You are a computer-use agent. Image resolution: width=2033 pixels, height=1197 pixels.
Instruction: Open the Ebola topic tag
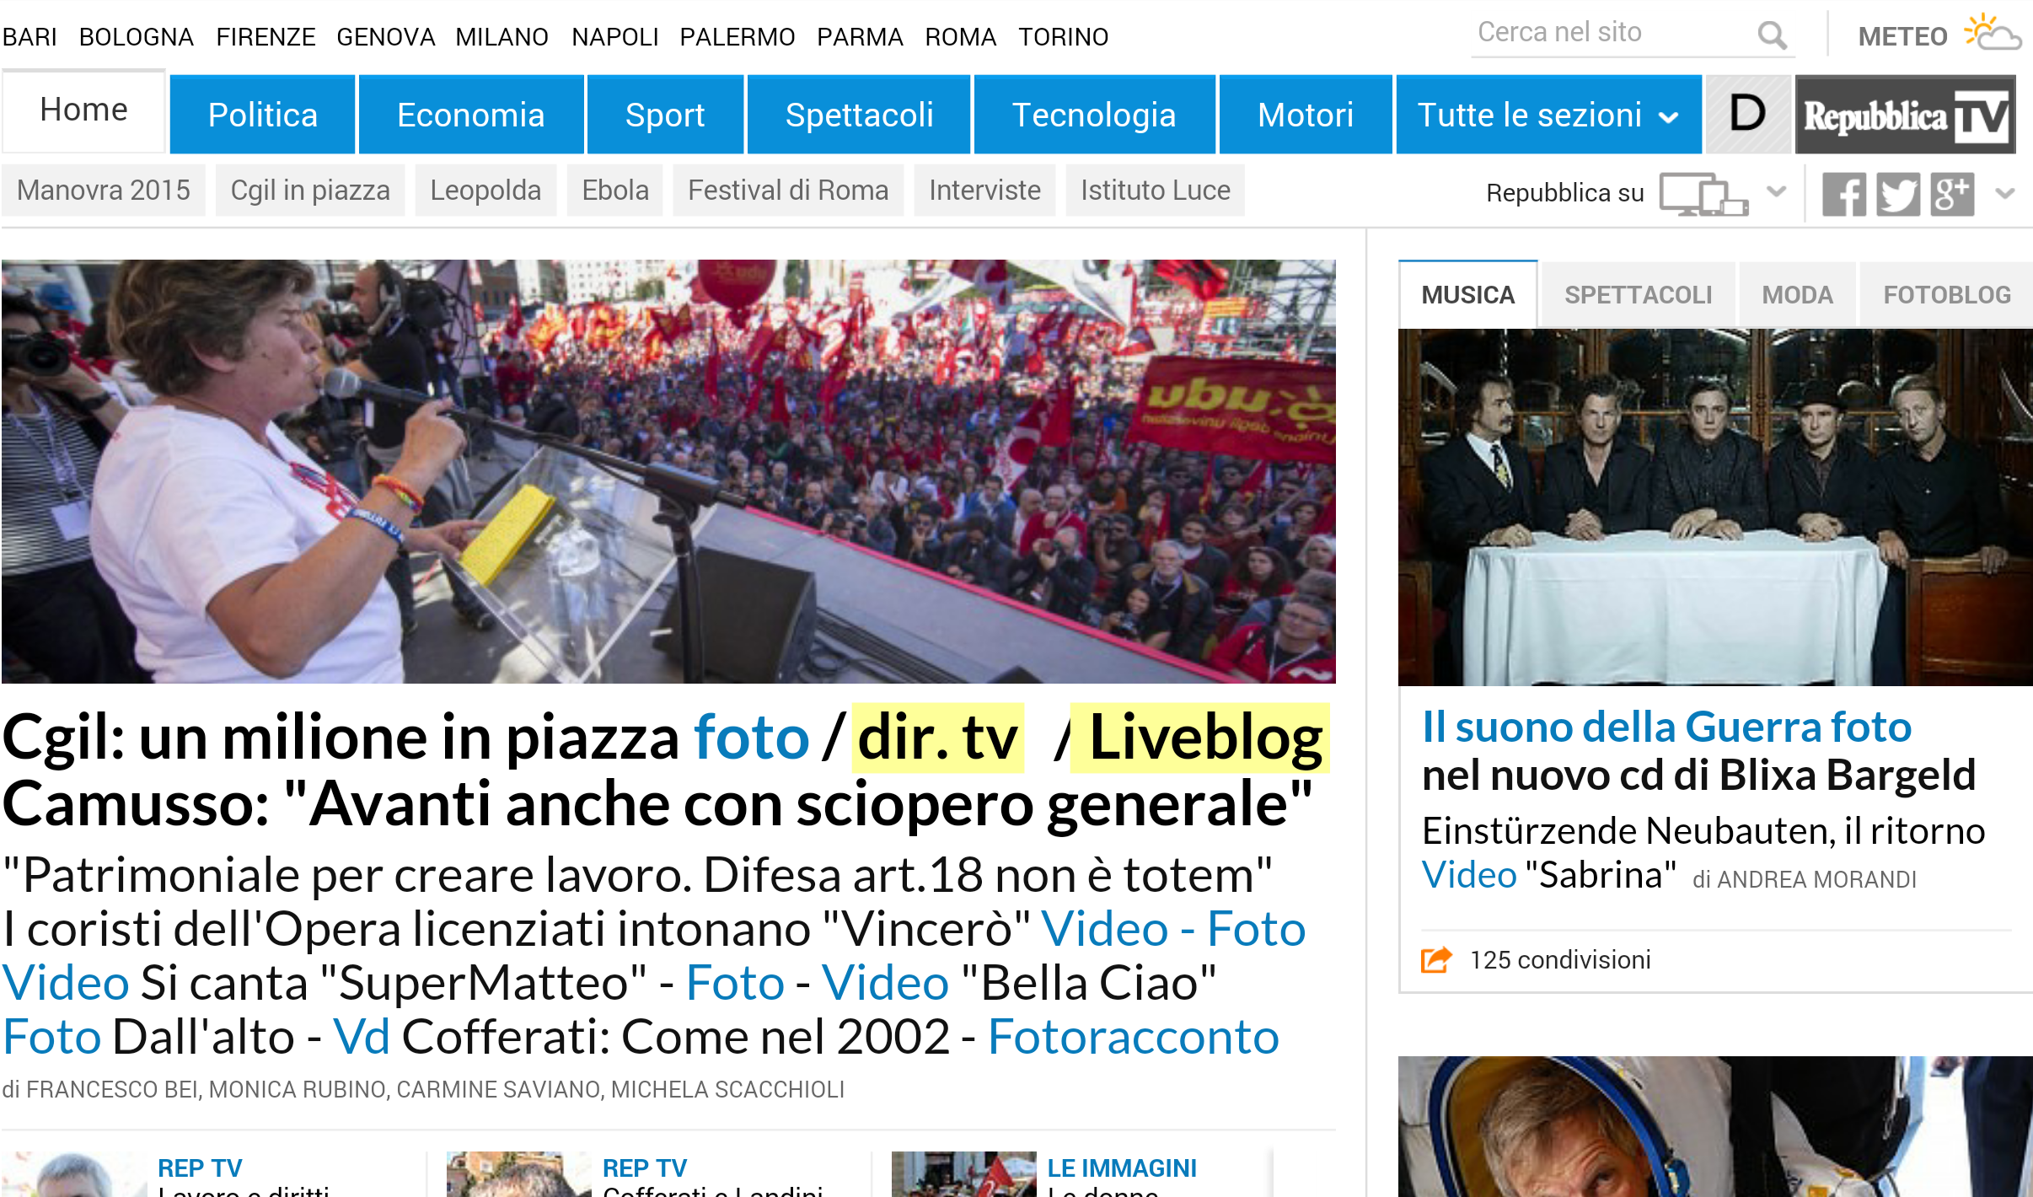615,191
